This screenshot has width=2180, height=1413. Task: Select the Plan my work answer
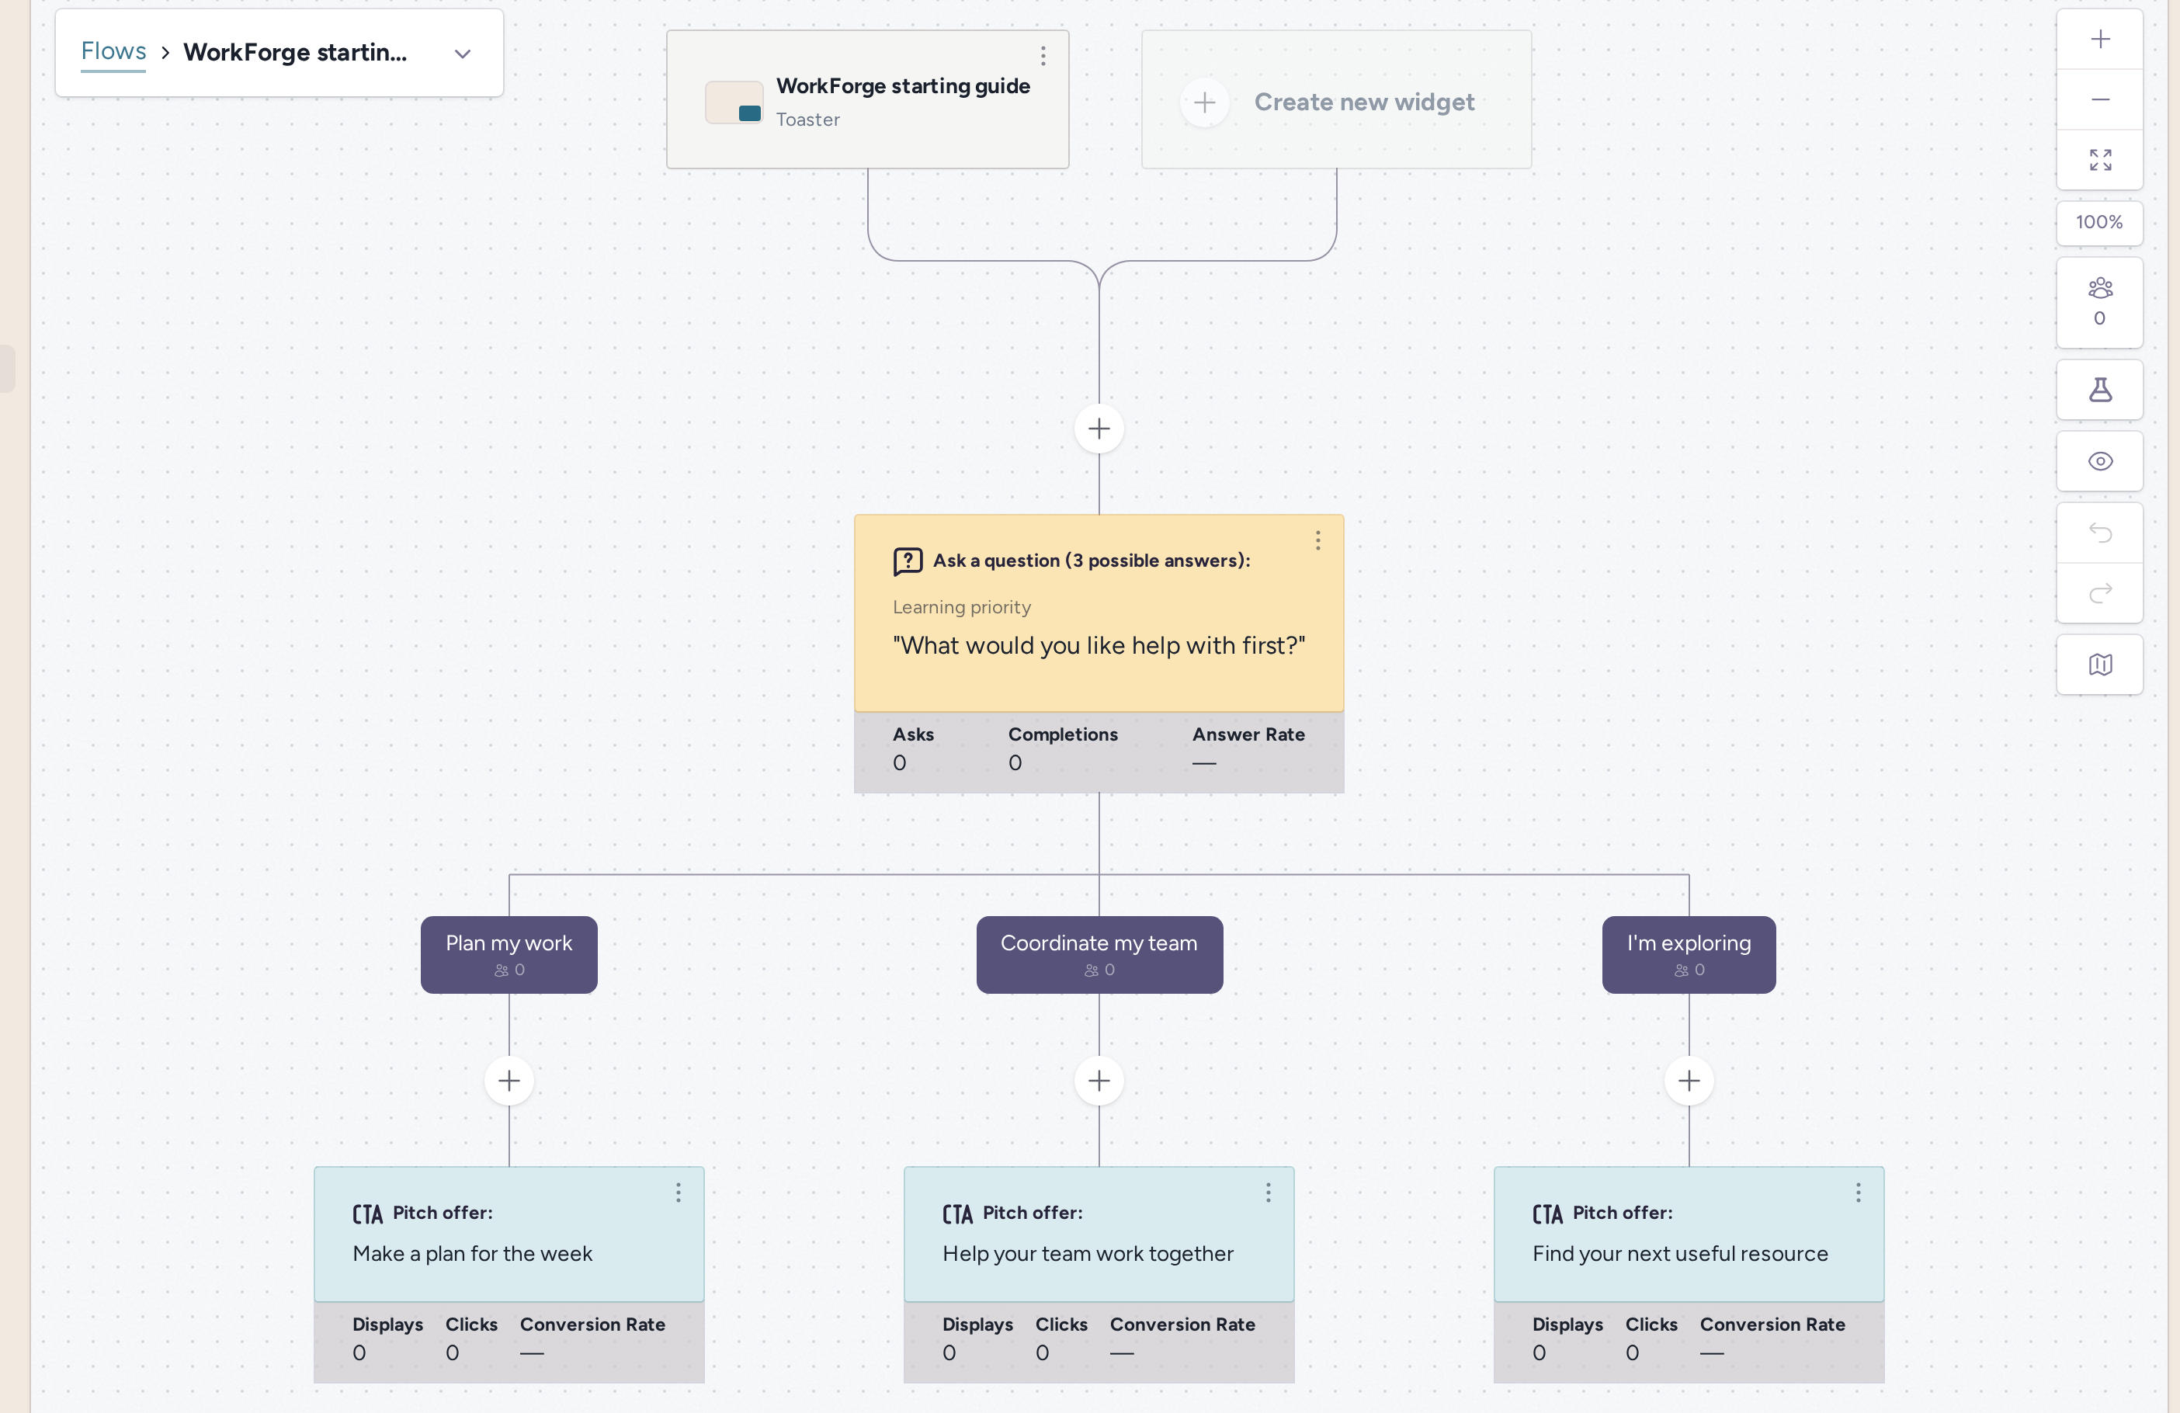point(509,954)
